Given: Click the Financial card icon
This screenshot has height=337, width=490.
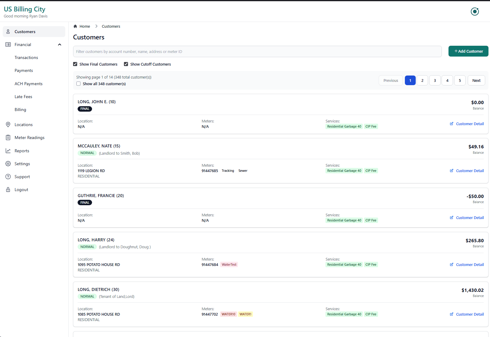Looking at the screenshot, I should (x=8, y=45).
